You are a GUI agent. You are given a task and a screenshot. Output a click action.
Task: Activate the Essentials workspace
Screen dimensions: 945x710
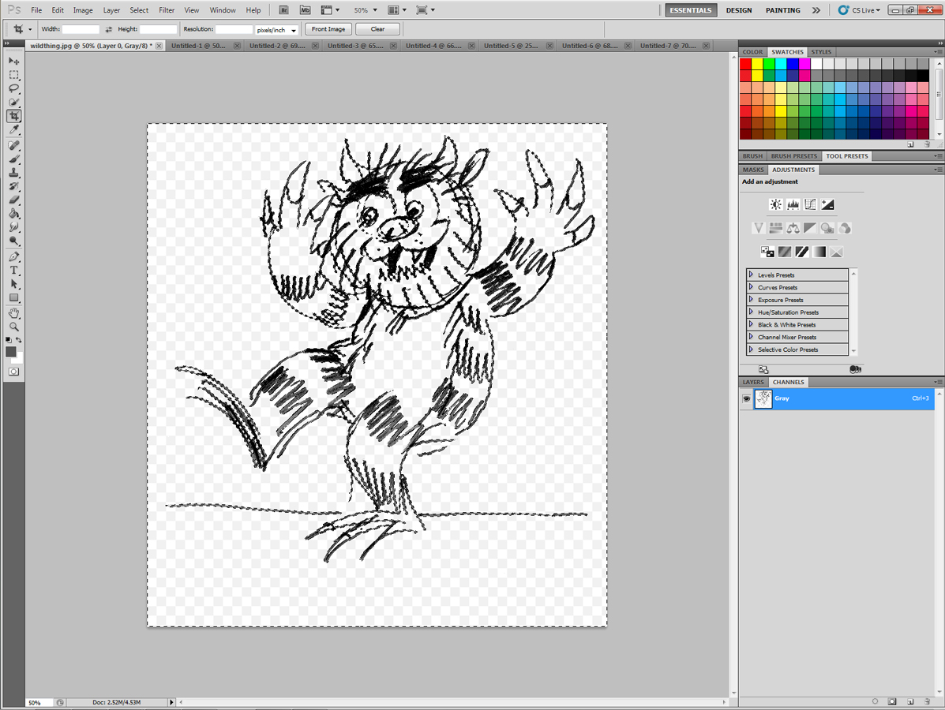(x=691, y=10)
